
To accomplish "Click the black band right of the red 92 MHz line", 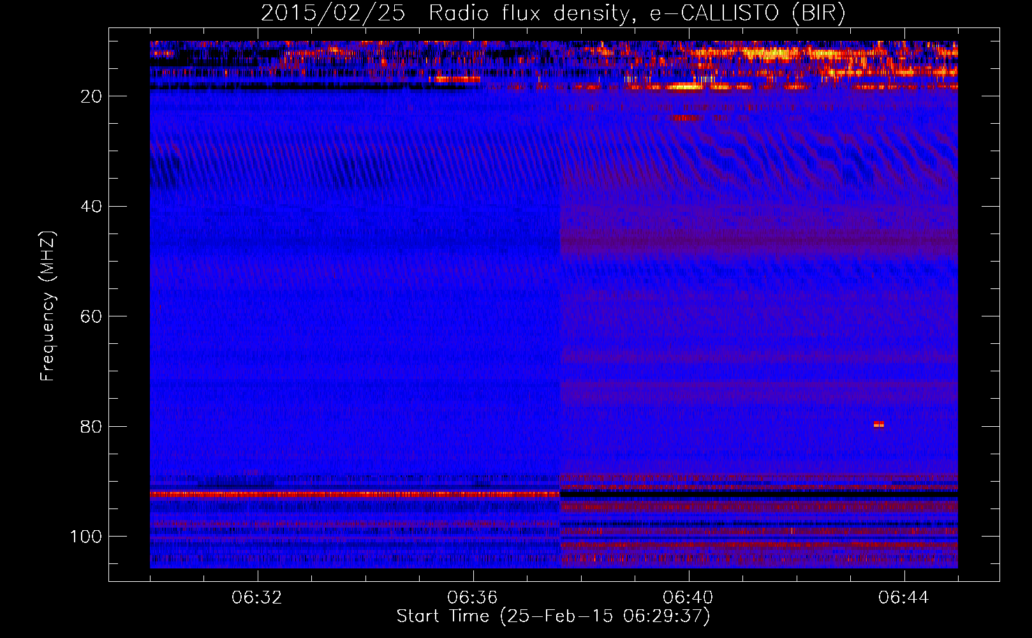I will pos(758,494).
